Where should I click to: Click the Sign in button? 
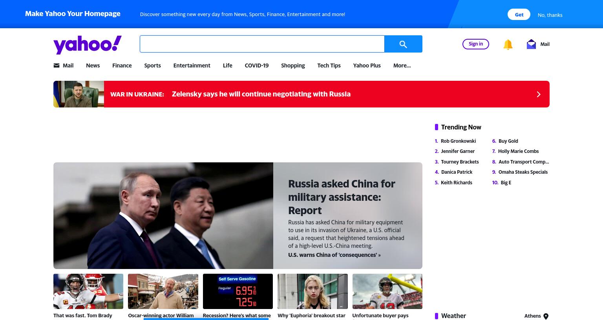[x=476, y=44]
